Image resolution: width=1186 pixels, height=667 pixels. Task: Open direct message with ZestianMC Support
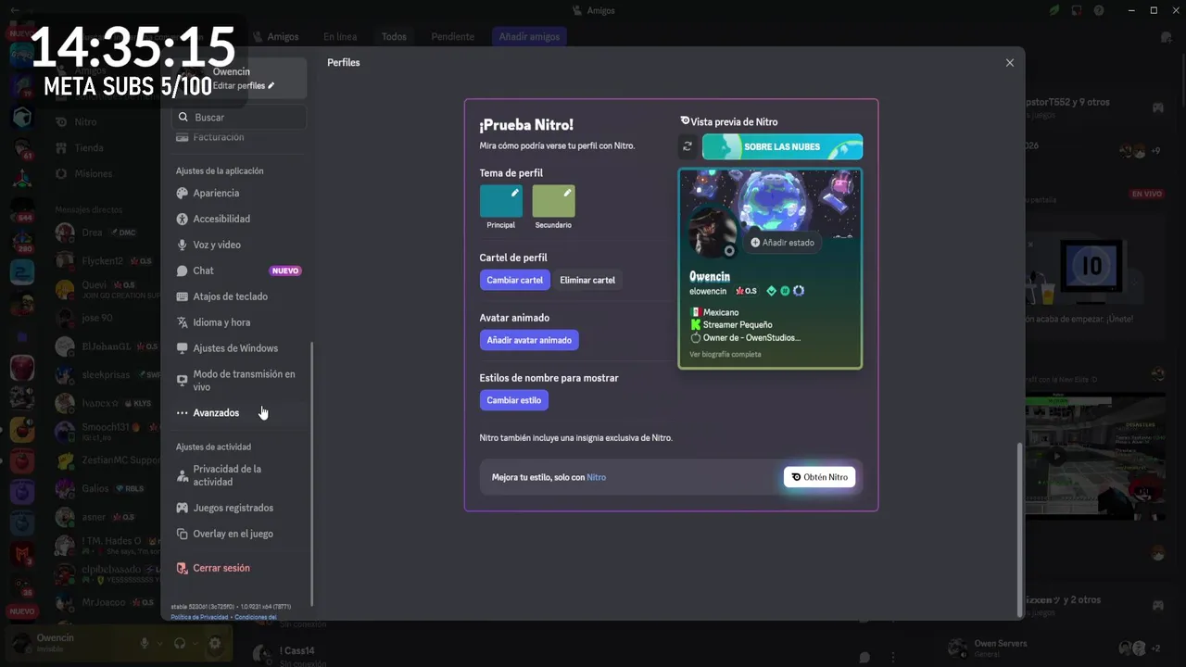point(104,459)
